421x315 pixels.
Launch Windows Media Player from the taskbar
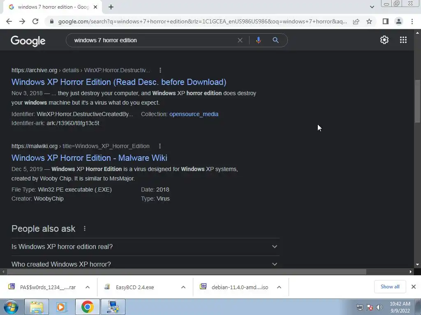click(62, 307)
